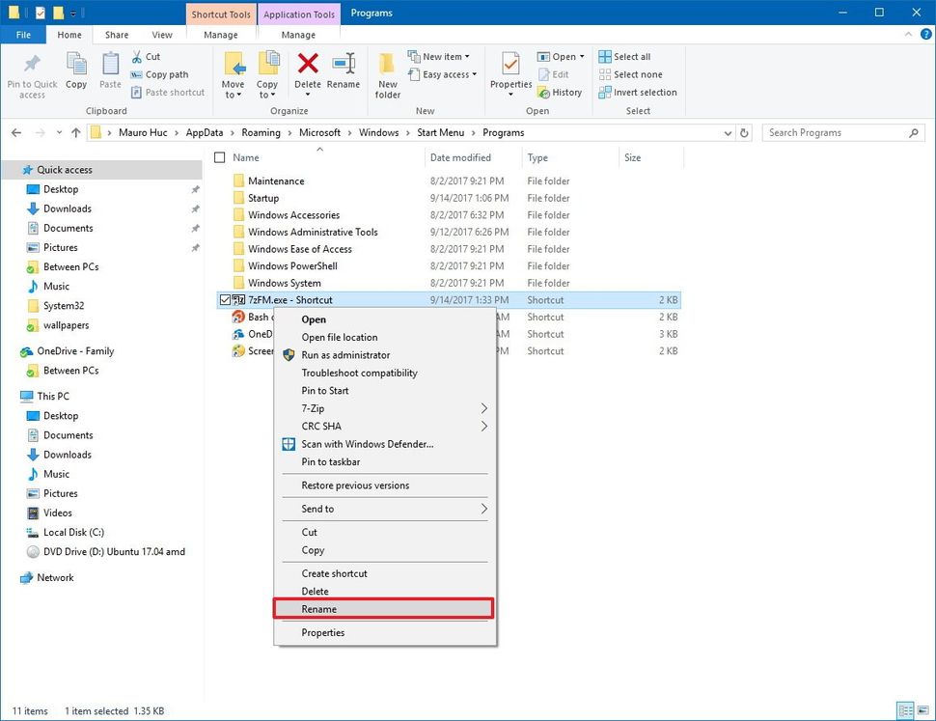Switch to the Share tab
Image resolution: width=936 pixels, height=721 pixels.
click(x=116, y=34)
